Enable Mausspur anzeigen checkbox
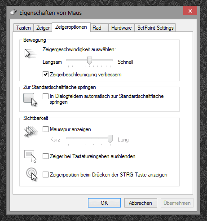 click(45, 129)
